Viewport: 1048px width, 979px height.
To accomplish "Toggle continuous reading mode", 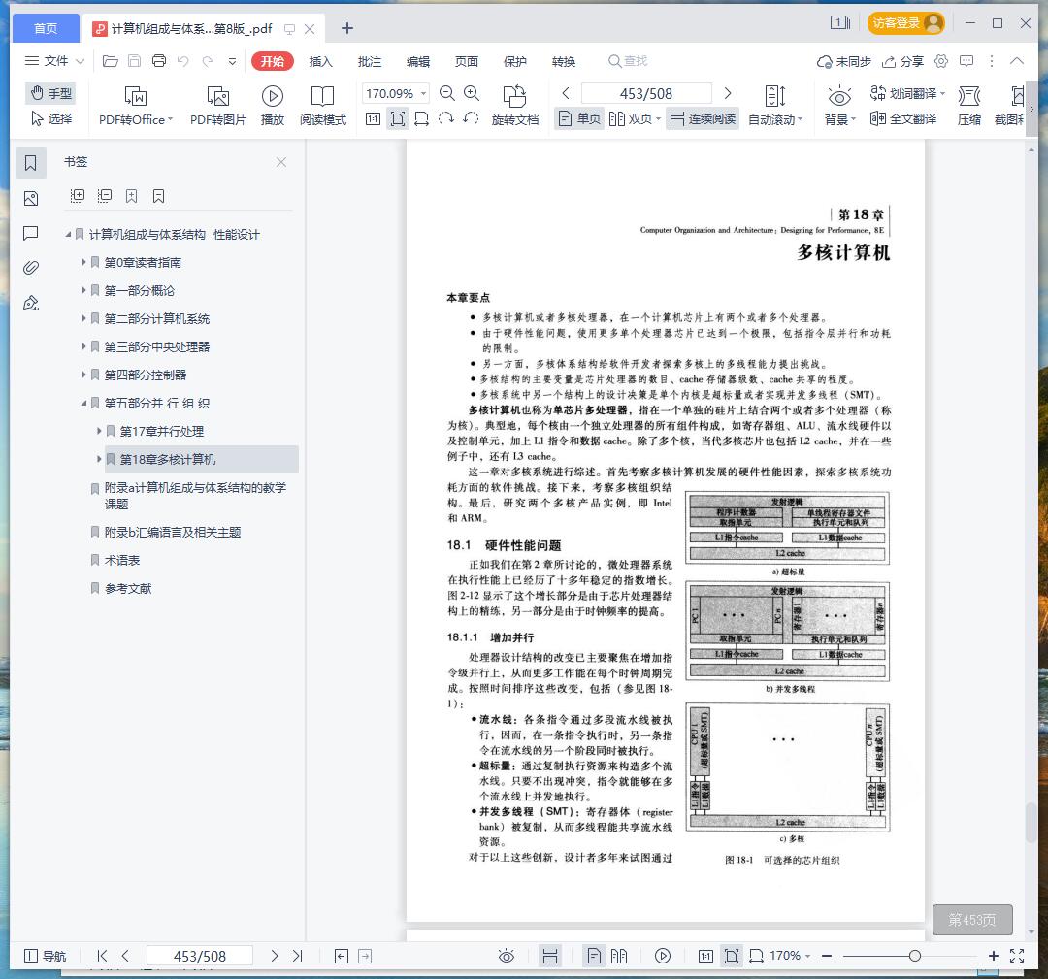I will [703, 119].
